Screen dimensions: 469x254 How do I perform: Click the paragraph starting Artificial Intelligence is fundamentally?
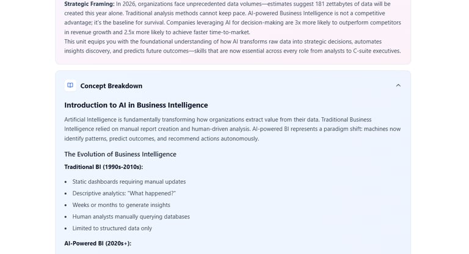[x=233, y=129]
